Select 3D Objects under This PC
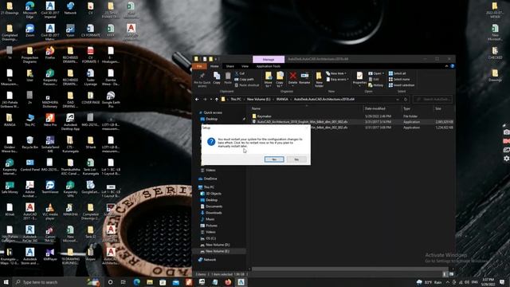 click(214, 194)
